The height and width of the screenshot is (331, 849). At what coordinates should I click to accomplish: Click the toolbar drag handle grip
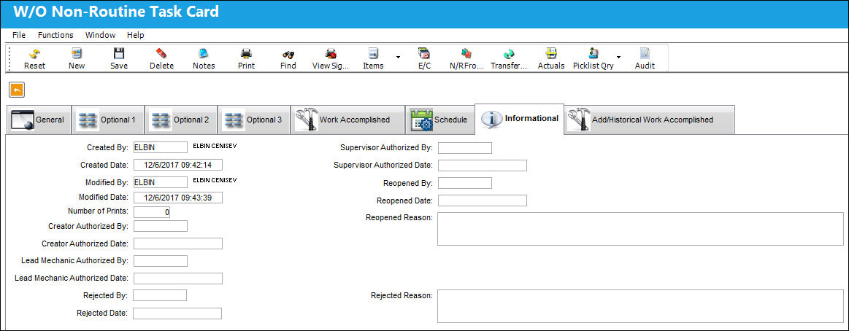pyautogui.click(x=9, y=58)
